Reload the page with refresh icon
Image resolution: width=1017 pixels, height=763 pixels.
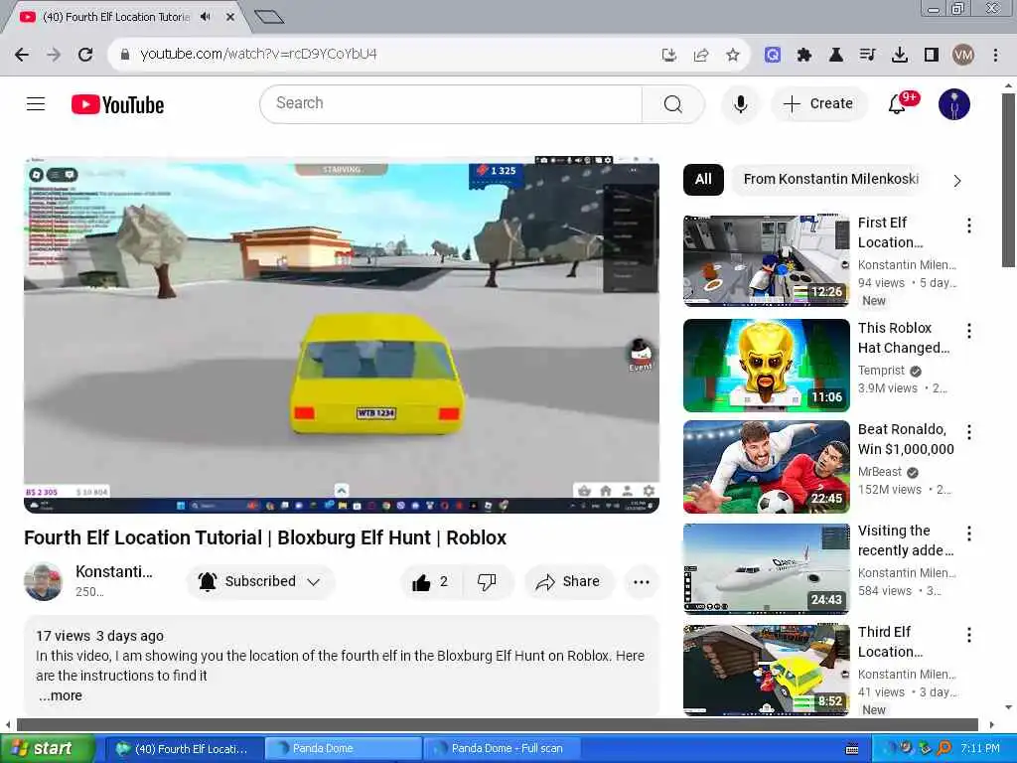tap(85, 55)
